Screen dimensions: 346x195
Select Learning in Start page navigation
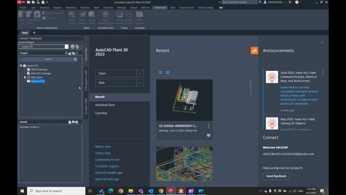click(x=101, y=113)
